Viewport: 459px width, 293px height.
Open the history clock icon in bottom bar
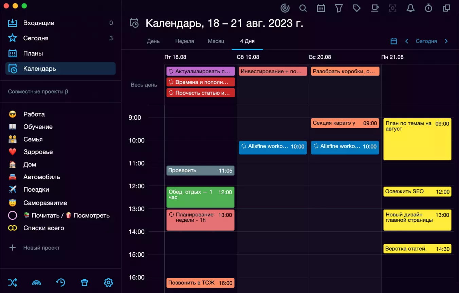(60, 282)
